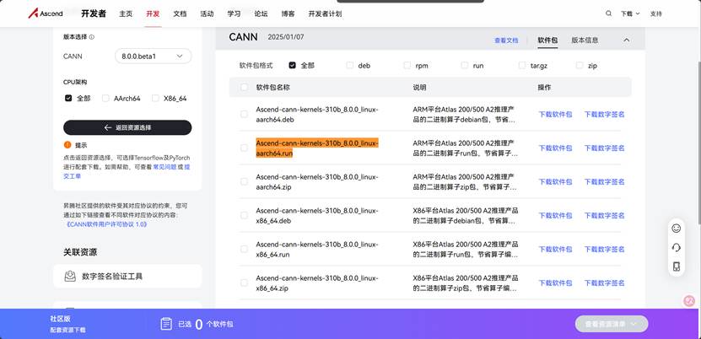Open the CANN version 8.0.0.beta1 dropdown
This screenshot has width=701, height=339.
[x=154, y=56]
